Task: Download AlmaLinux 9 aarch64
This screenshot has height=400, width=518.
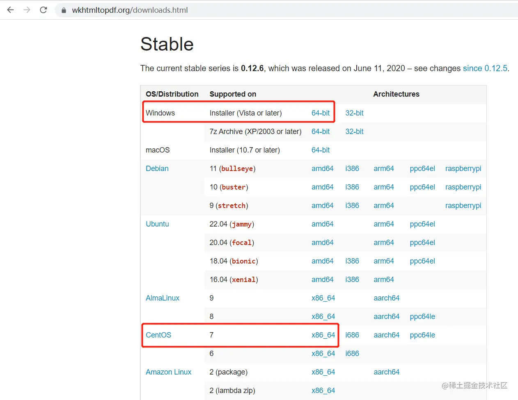Action: point(386,298)
